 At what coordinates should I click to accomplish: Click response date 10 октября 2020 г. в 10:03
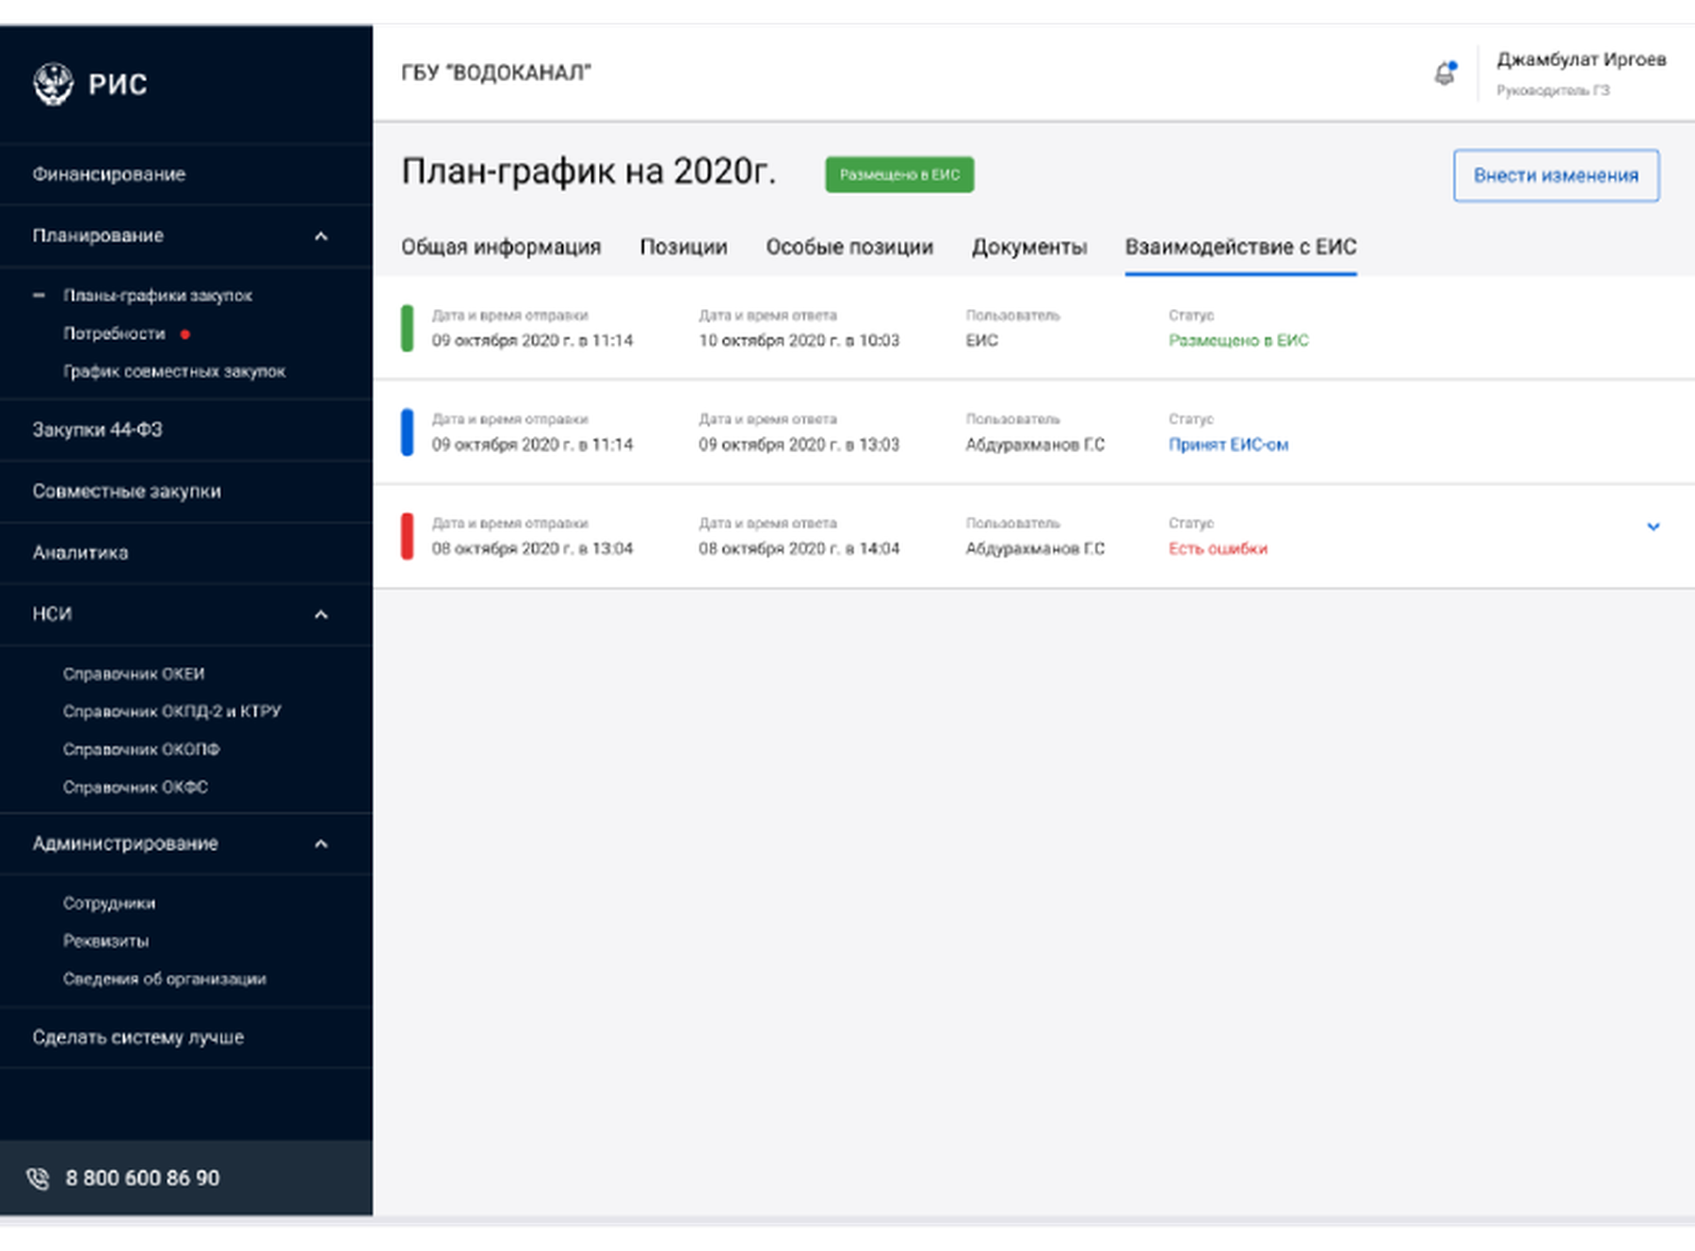tap(799, 340)
